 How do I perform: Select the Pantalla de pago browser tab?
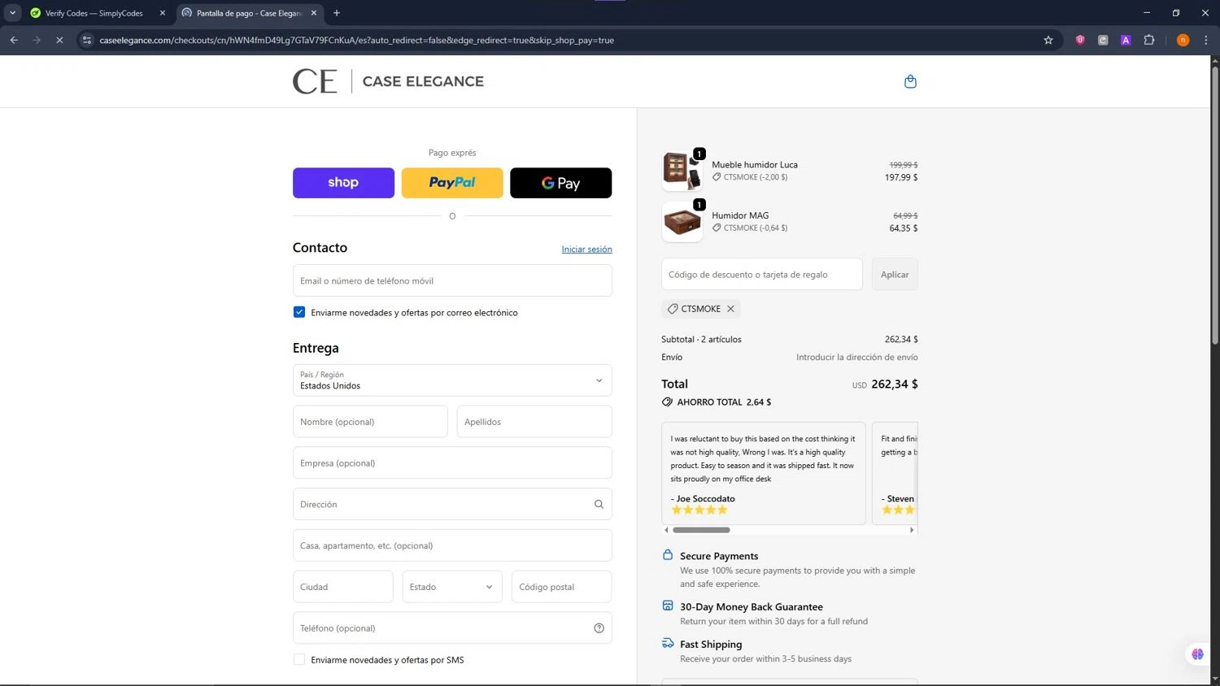pyautogui.click(x=248, y=13)
